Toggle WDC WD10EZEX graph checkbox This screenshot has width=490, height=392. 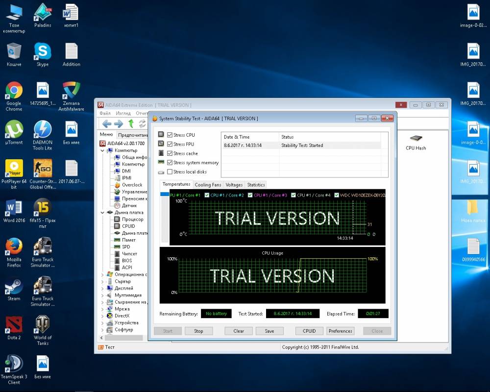tap(337, 195)
